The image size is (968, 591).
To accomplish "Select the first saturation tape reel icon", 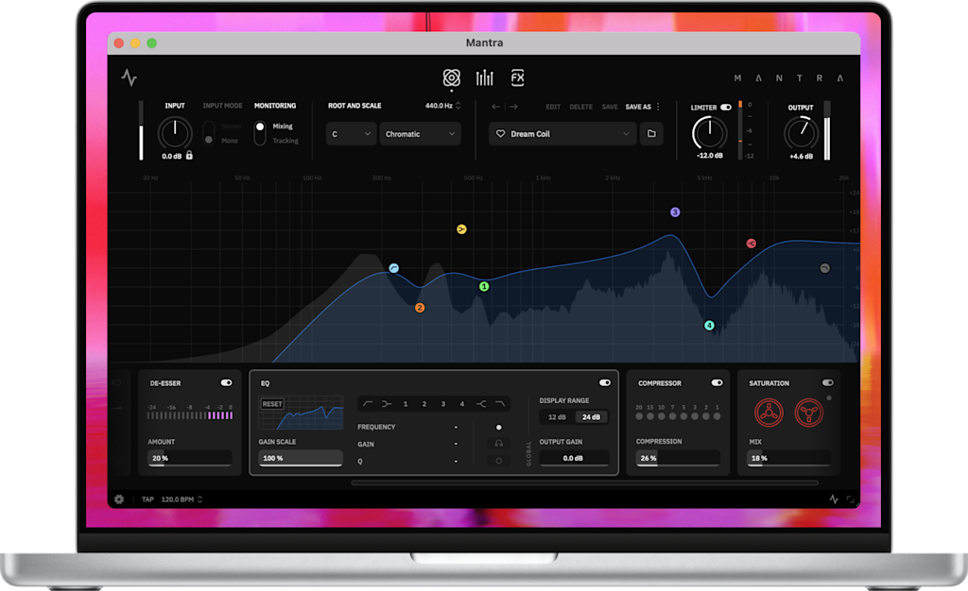I will 769,413.
